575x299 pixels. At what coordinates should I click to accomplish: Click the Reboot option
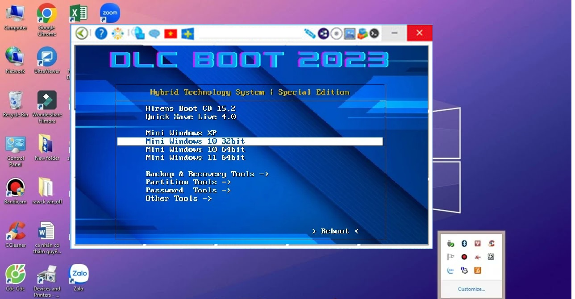pos(335,231)
